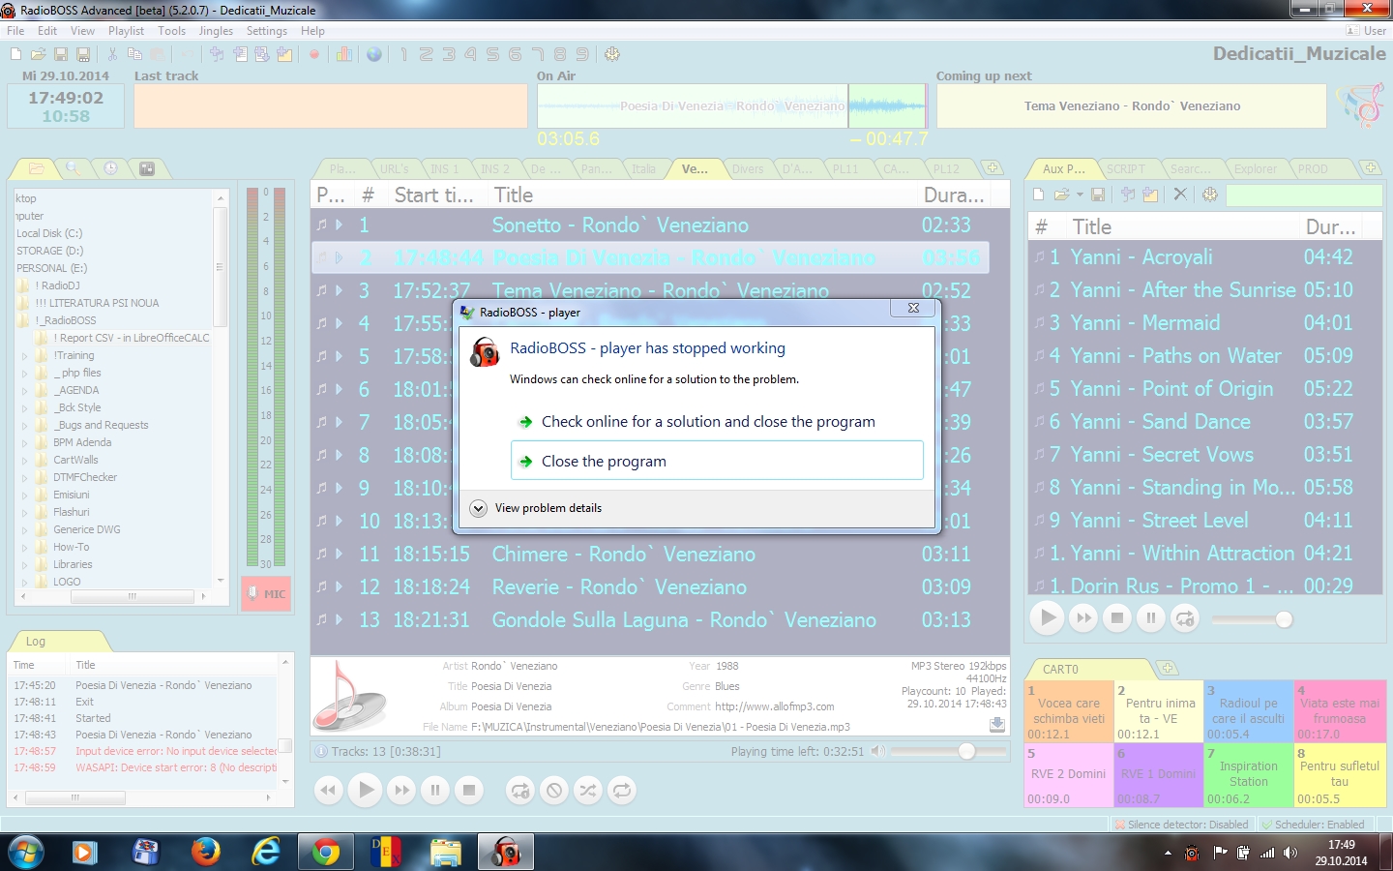Expand the Emisiuni folder node

click(x=25, y=495)
